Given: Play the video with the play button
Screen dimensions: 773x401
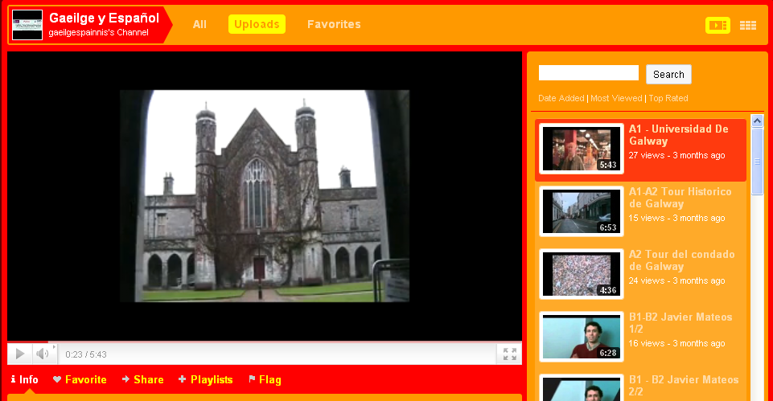Looking at the screenshot, I should point(20,354).
